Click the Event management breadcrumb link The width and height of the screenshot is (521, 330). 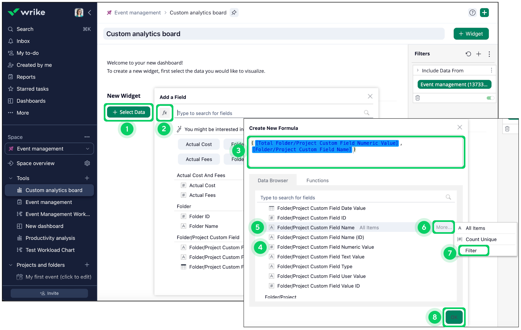(137, 13)
